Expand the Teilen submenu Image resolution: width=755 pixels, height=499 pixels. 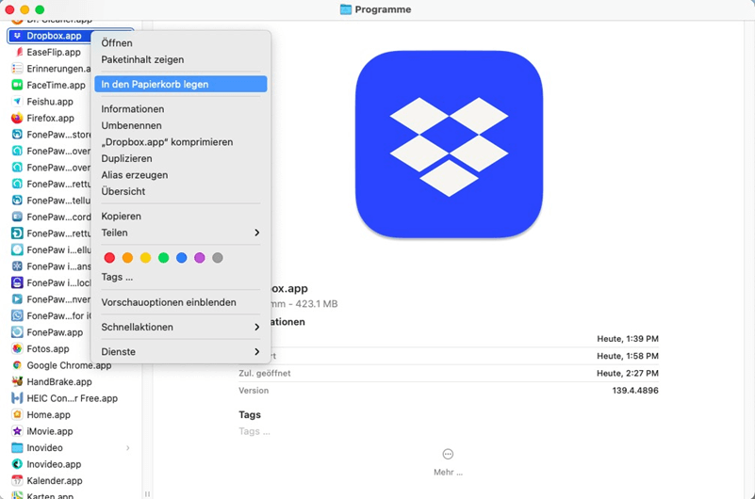(x=181, y=233)
